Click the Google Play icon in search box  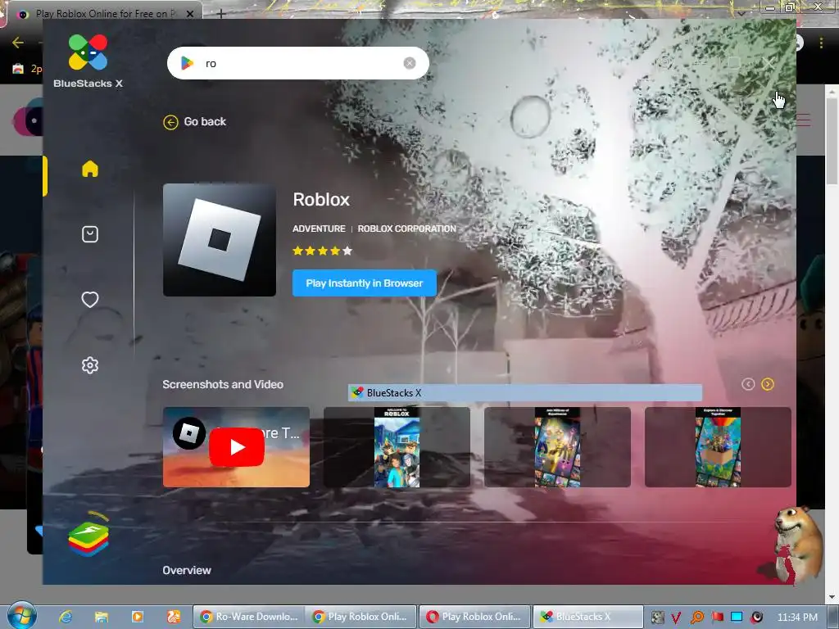tap(188, 63)
